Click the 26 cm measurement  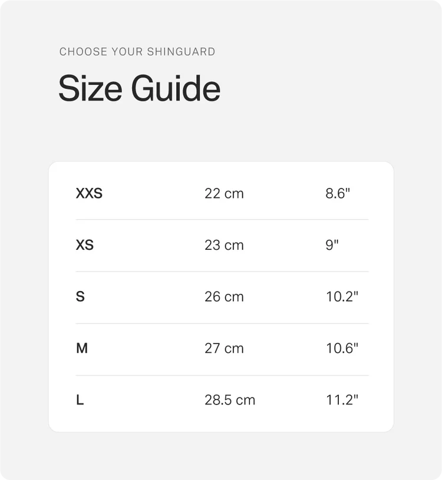[x=224, y=297]
